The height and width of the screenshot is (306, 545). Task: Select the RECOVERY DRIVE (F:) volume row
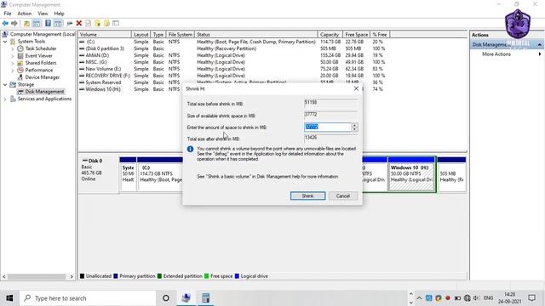(232, 76)
